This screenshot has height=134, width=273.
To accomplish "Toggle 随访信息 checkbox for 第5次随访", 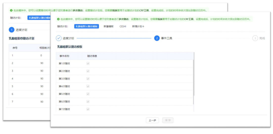I will (x=88, y=94).
